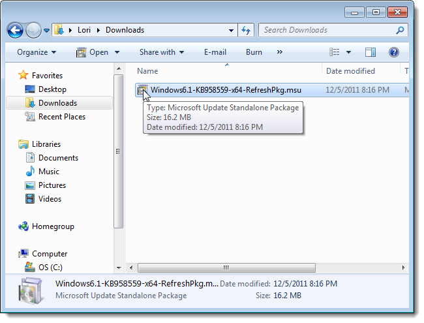Viewport: 424px width, 323px height.
Task: Select Downloads under Favorites
Action: click(57, 103)
